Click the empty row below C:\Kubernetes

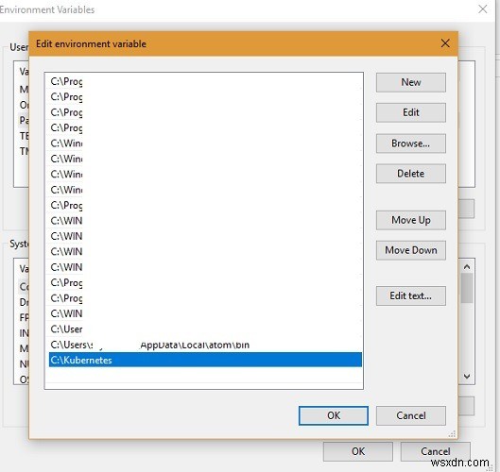point(205,375)
